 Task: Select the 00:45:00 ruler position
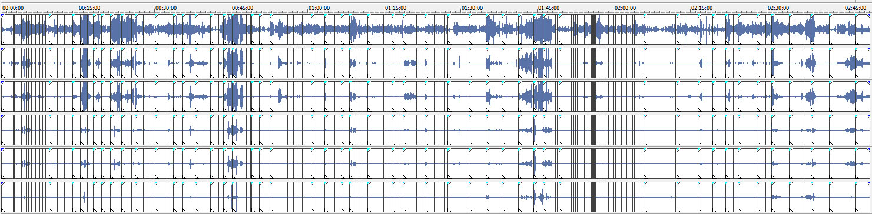[243, 8]
